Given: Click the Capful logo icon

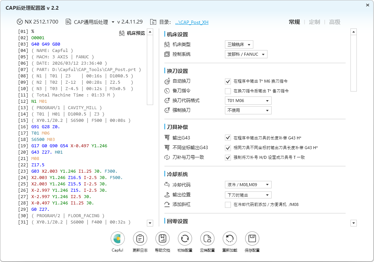Looking at the screenshot, I should point(117,238).
